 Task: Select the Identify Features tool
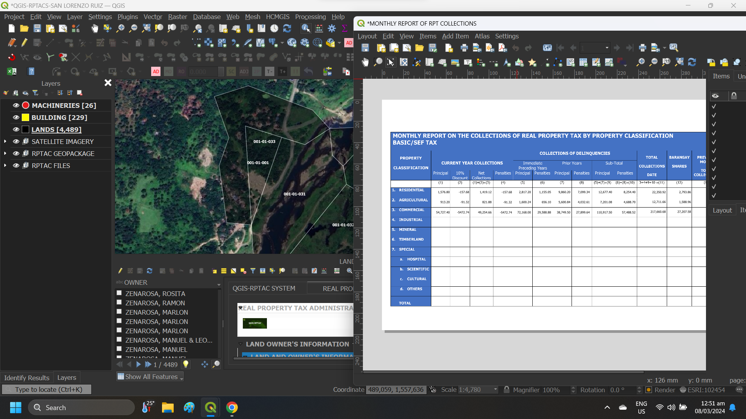coord(306,28)
